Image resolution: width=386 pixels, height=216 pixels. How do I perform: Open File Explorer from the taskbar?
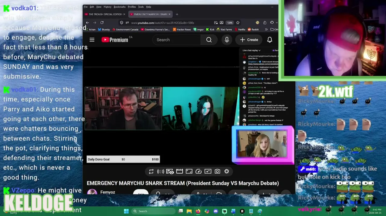pyautogui.click(x=189, y=211)
